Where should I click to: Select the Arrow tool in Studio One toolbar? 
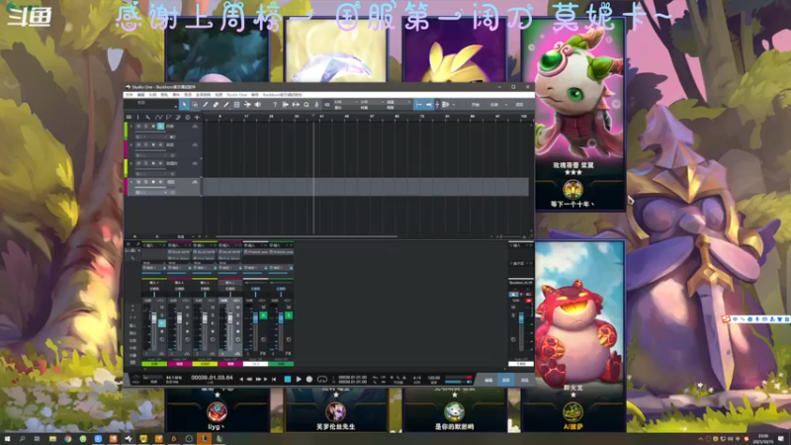point(184,105)
